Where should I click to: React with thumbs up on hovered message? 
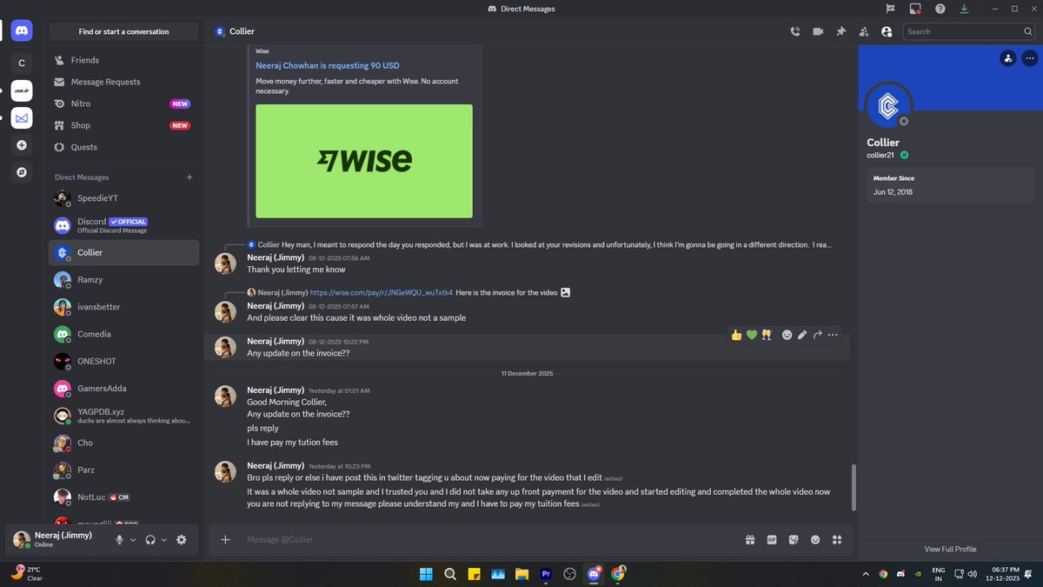(x=736, y=335)
